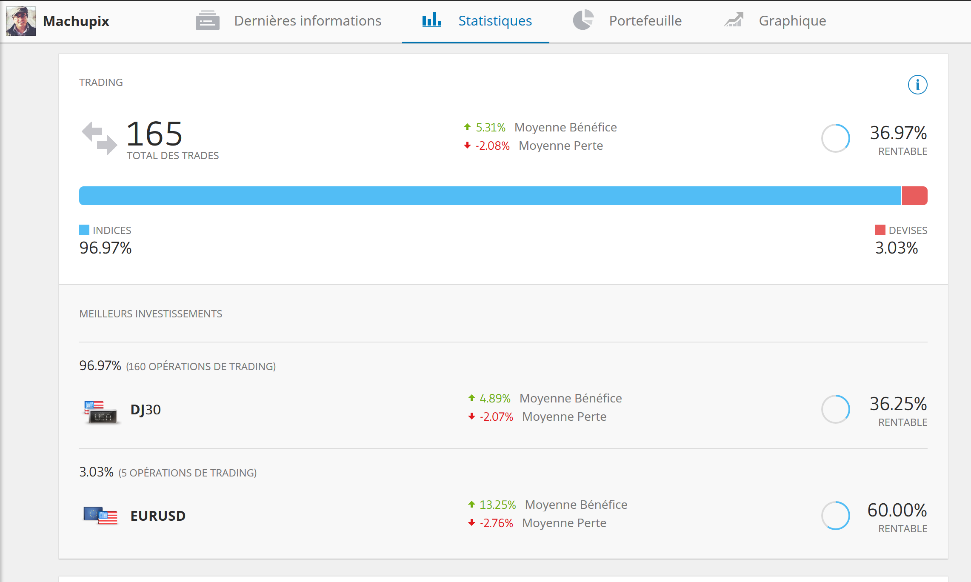971x582 pixels.
Task: Click the red Devises segment of allocation bar
Action: tap(914, 196)
